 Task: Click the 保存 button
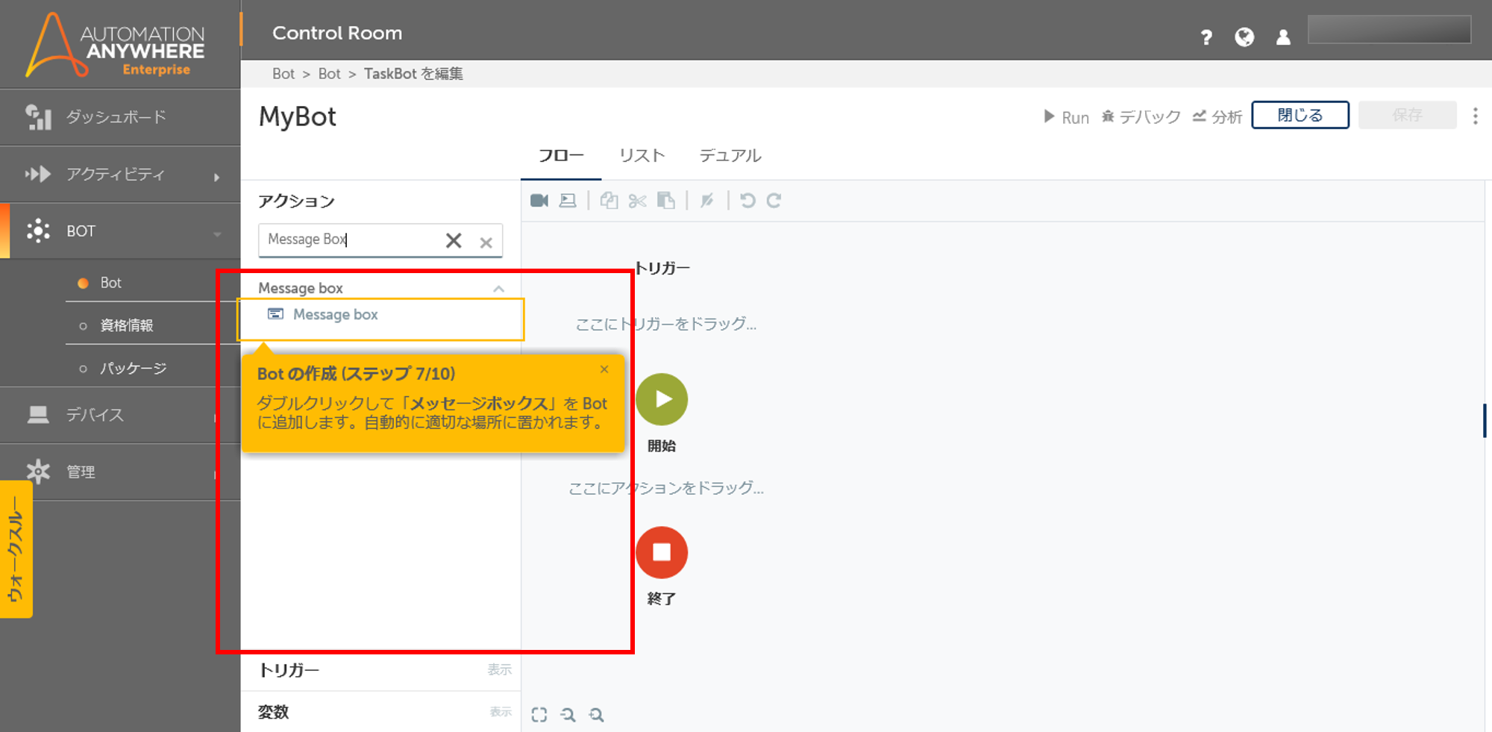tap(1407, 115)
